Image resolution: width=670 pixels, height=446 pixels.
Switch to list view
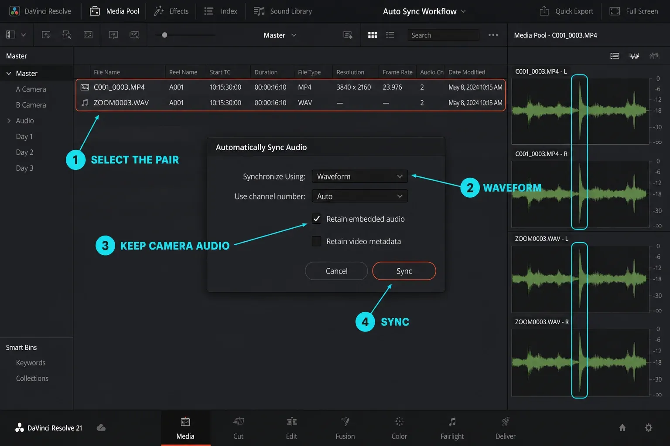(x=390, y=35)
